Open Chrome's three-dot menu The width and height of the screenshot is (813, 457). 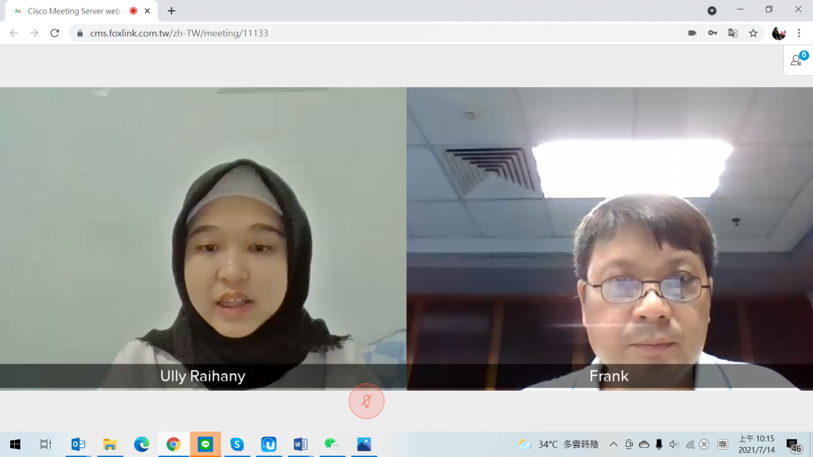pos(799,33)
